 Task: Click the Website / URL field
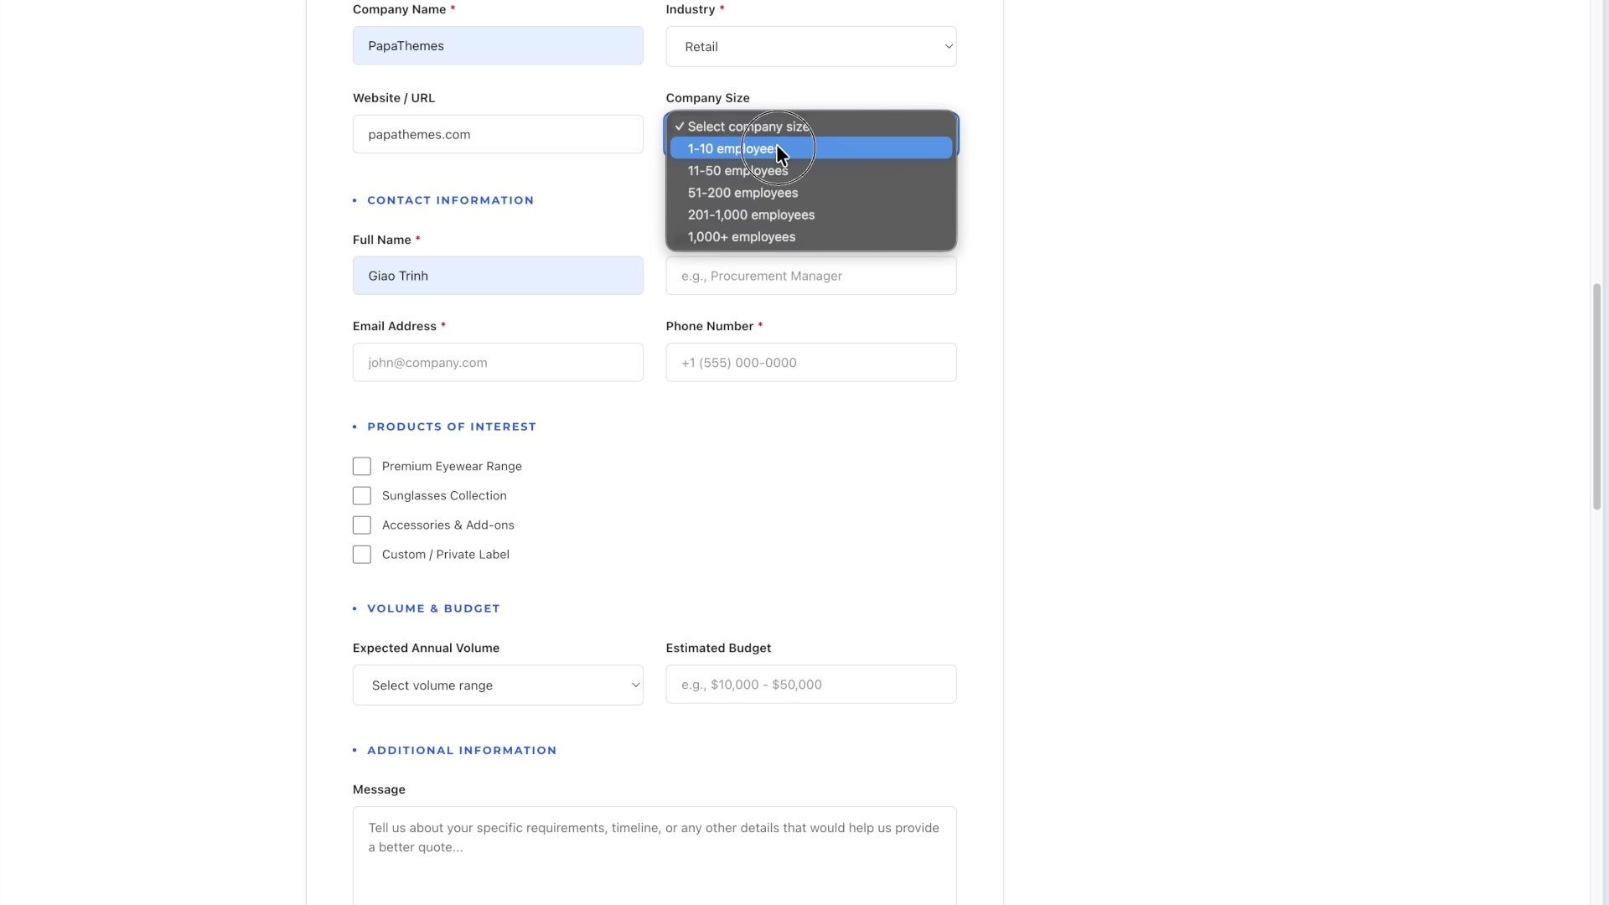click(x=498, y=134)
